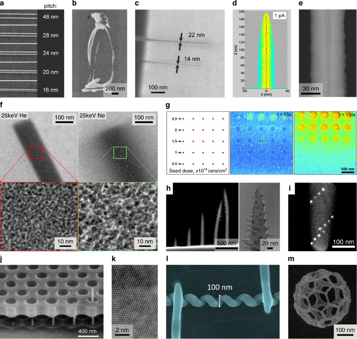Click the 'Seed dose' axis caption in panel g
This screenshot has height=339, width=357.
point(197,171)
